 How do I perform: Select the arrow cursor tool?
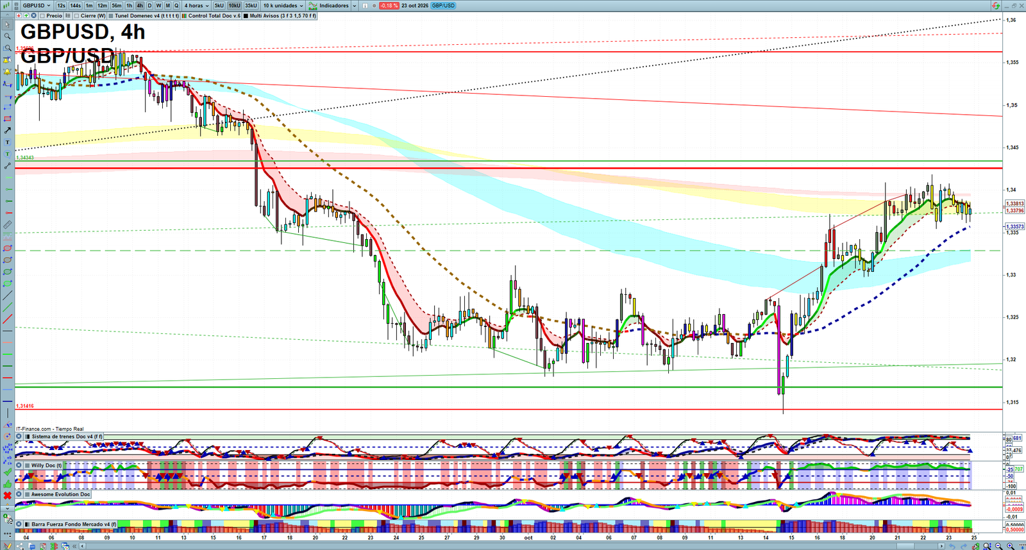[8, 24]
